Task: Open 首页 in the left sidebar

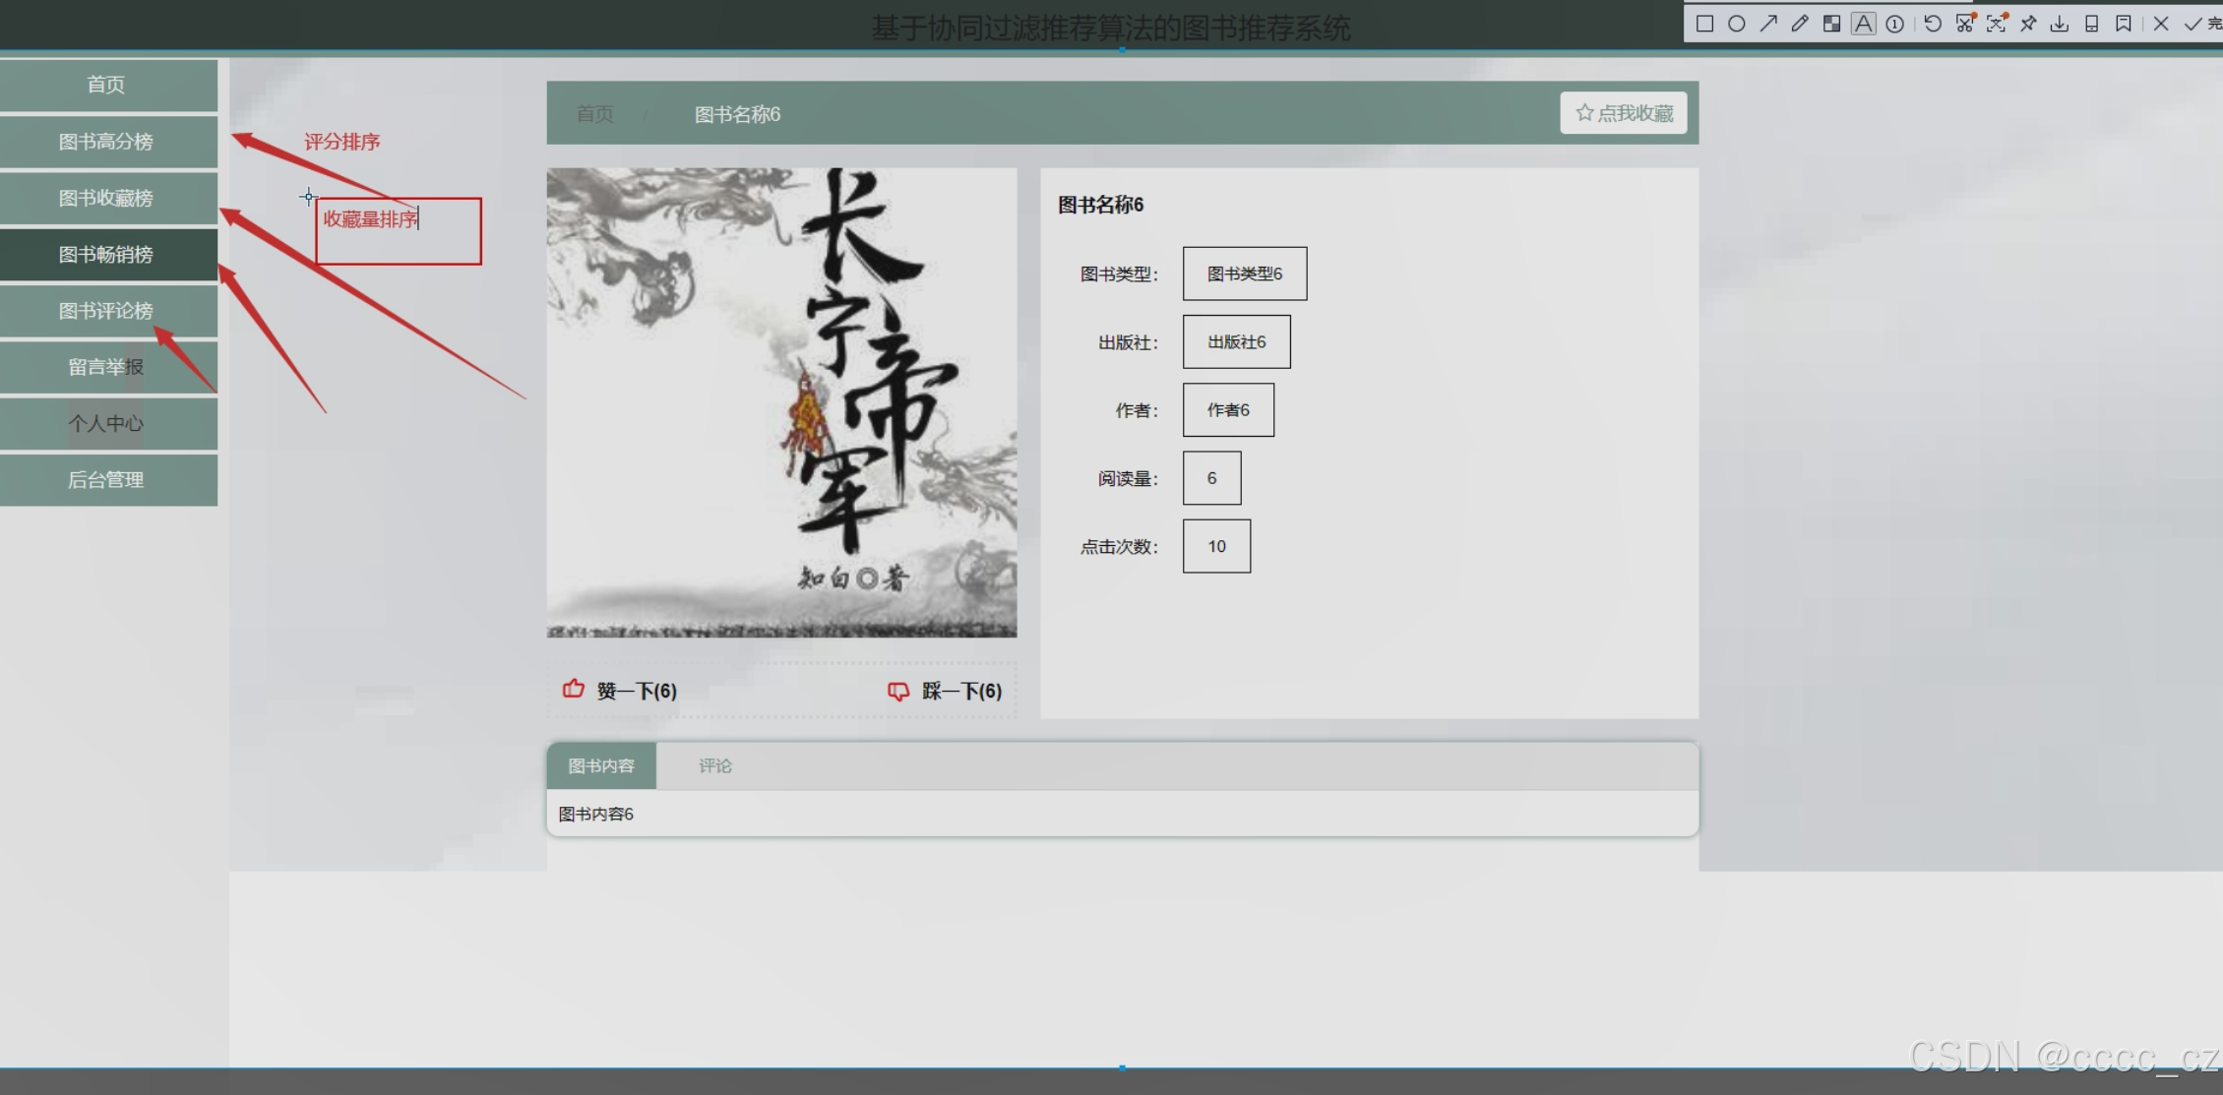Action: click(x=108, y=85)
